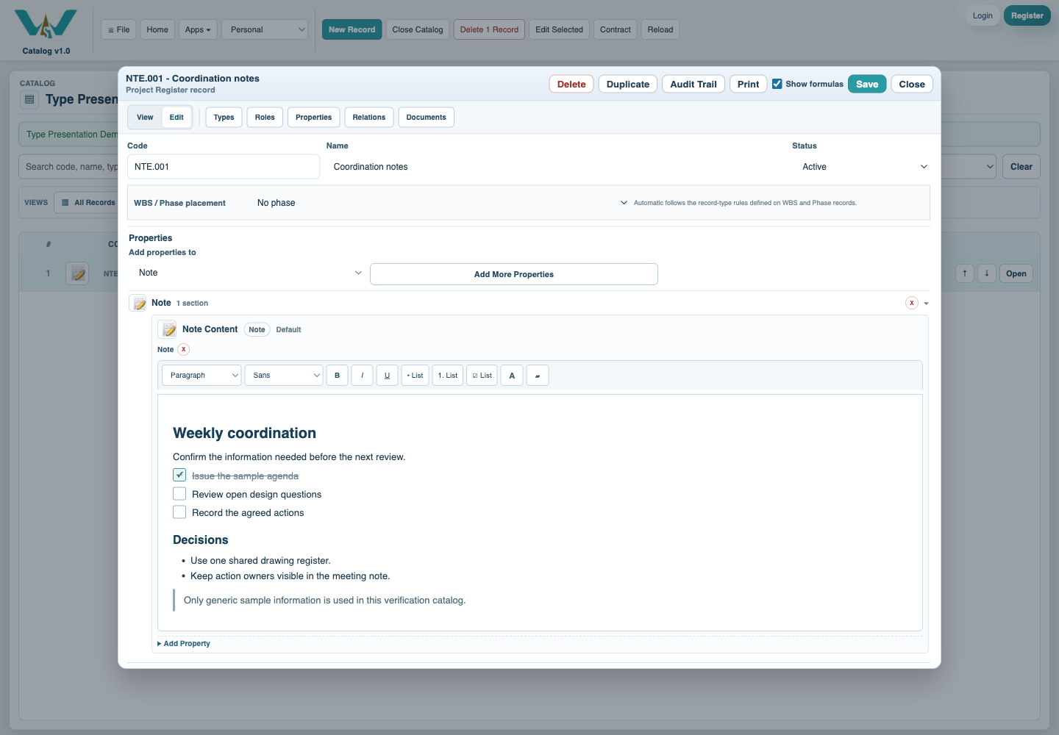
Task: Toggle the Show formulas checkbox
Action: [777, 84]
